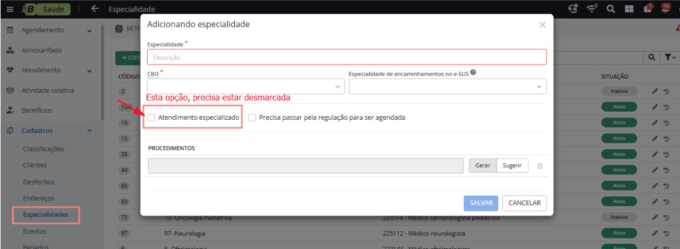Open notifications bell with badge 16

666,9
